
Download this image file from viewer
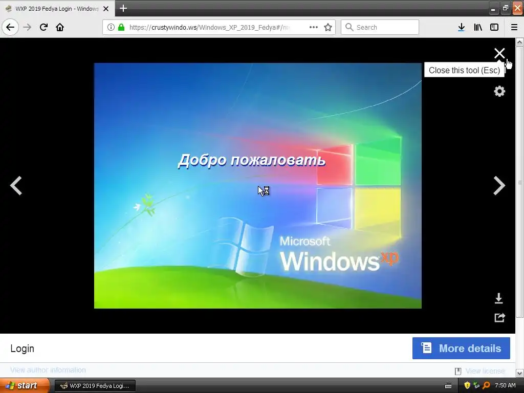coord(498,298)
